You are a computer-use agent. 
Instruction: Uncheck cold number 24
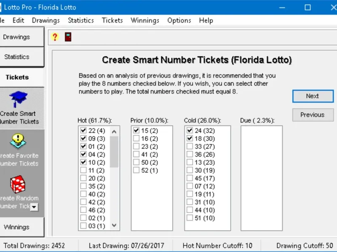[190, 130]
